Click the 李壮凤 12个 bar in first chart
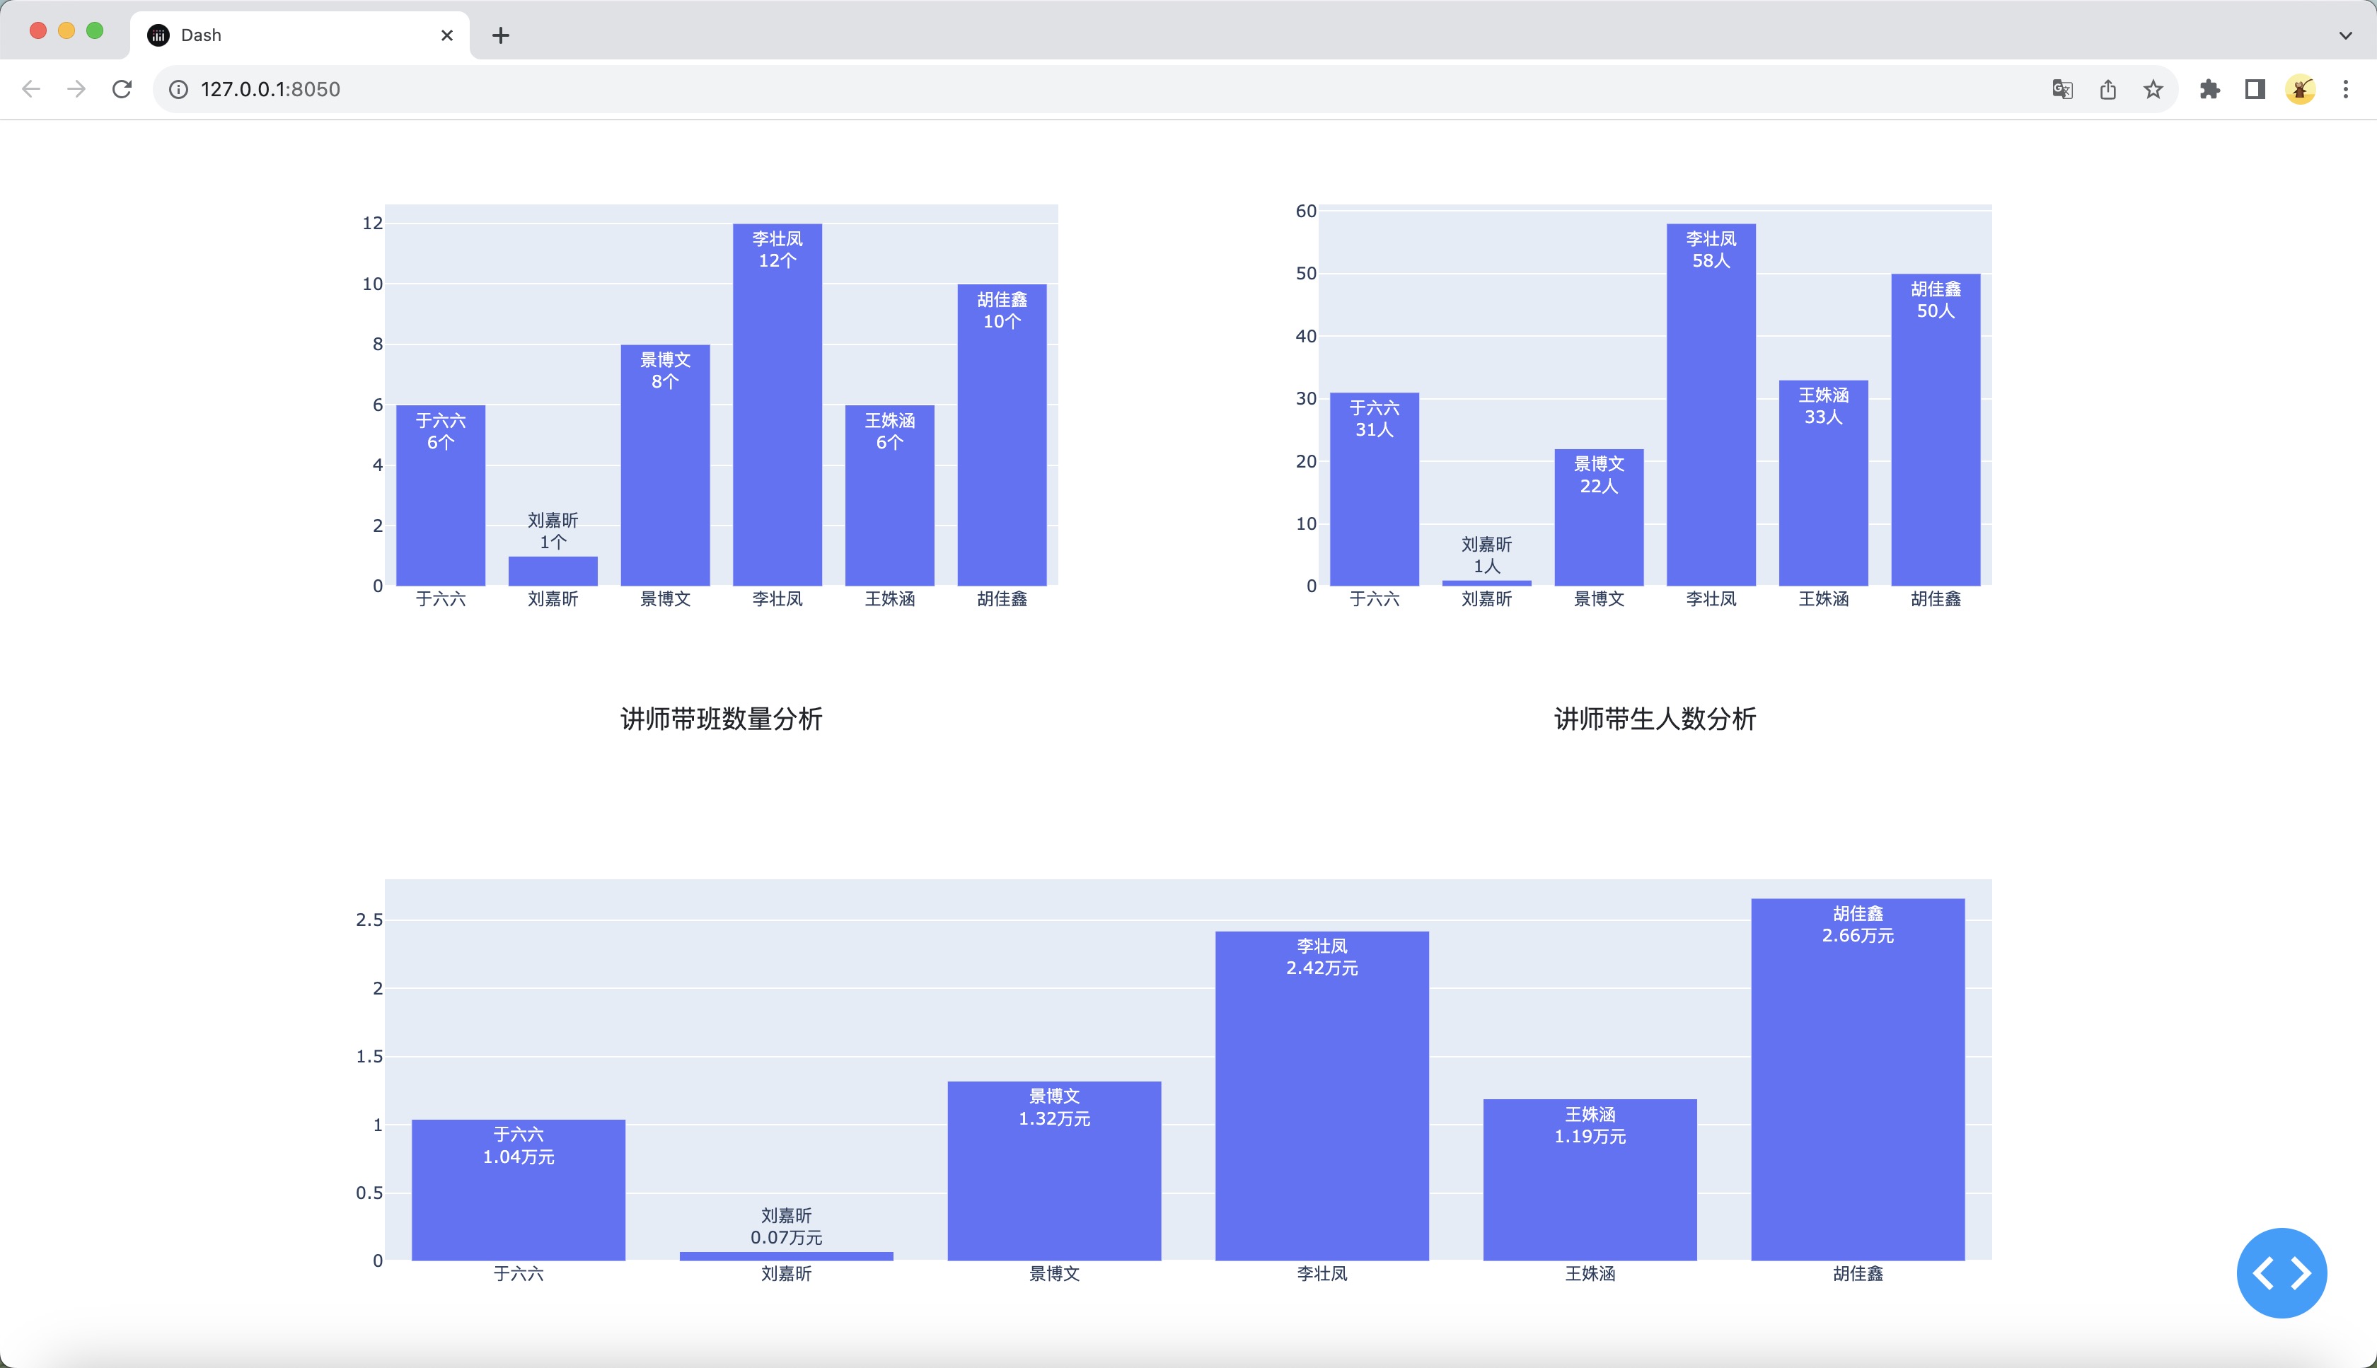This screenshot has height=1368, width=2377. coord(777,405)
